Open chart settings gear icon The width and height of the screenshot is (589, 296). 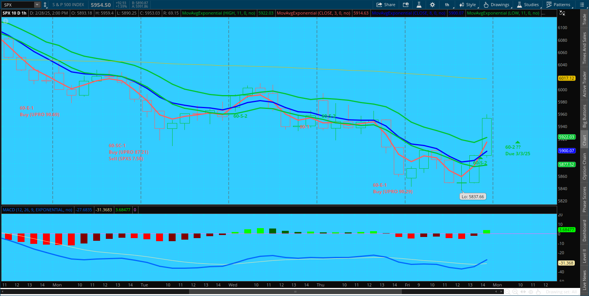tap(433, 5)
